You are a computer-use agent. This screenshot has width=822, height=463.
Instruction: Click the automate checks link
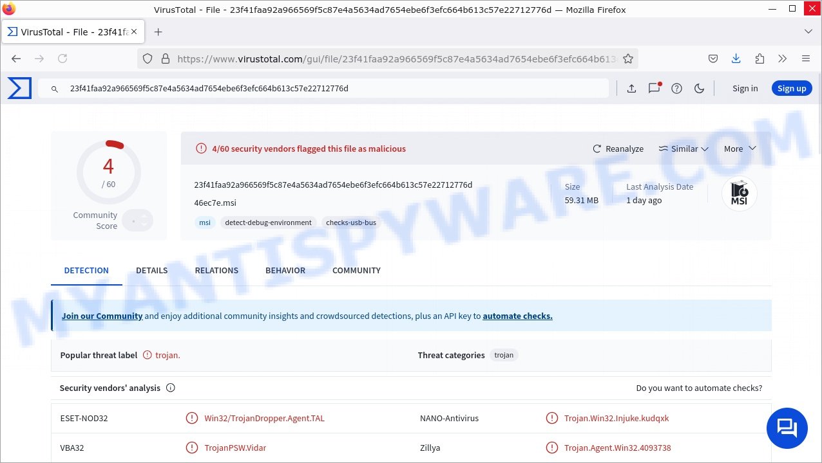pyautogui.click(x=517, y=316)
